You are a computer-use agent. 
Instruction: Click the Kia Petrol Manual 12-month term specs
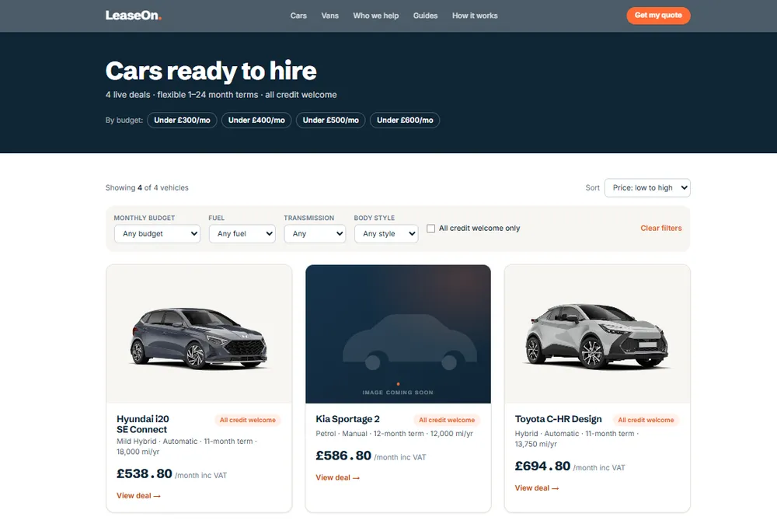[x=395, y=433]
